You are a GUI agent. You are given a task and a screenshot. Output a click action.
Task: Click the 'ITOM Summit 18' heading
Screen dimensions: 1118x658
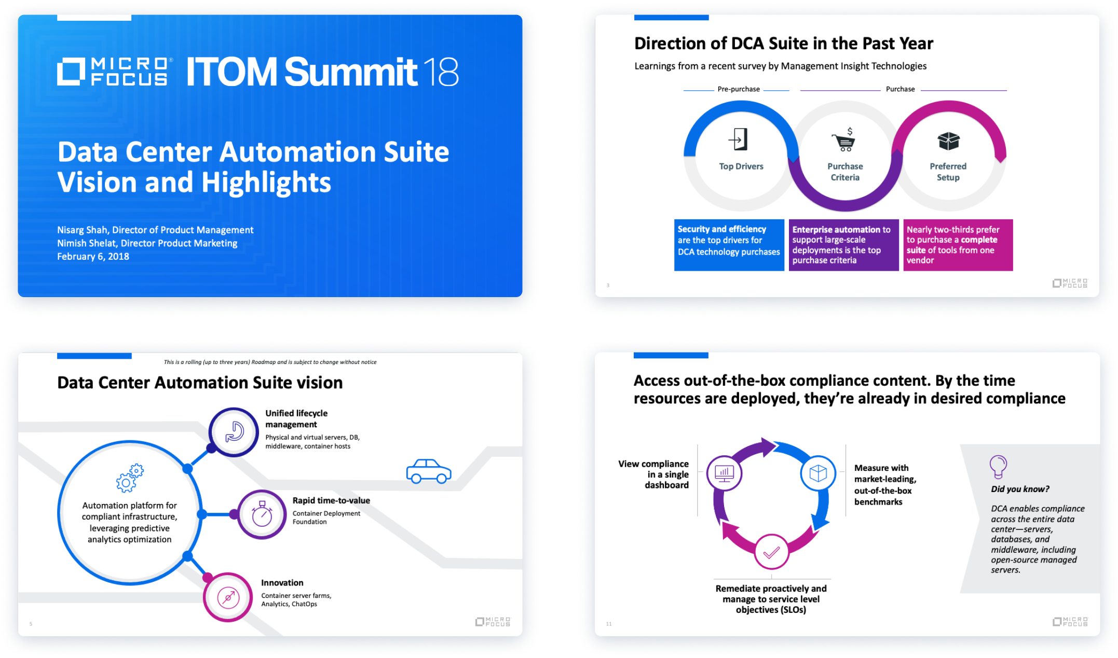(322, 72)
